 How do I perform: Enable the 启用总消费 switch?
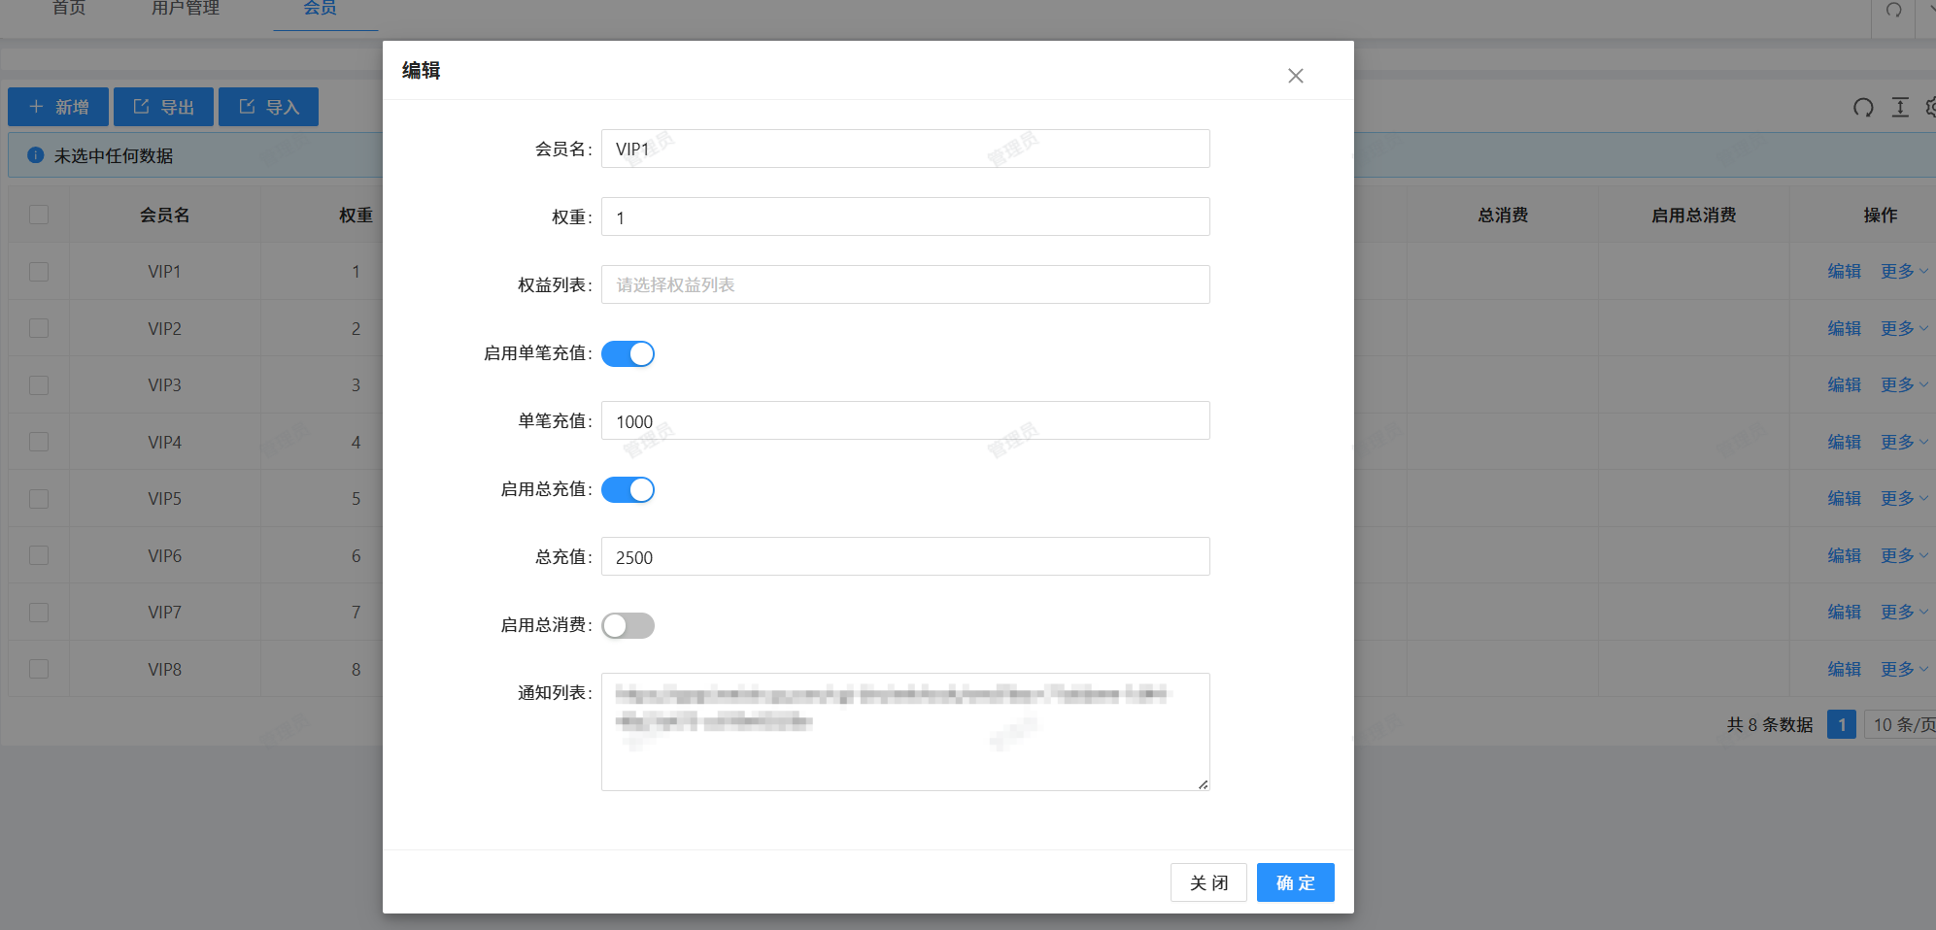628,625
